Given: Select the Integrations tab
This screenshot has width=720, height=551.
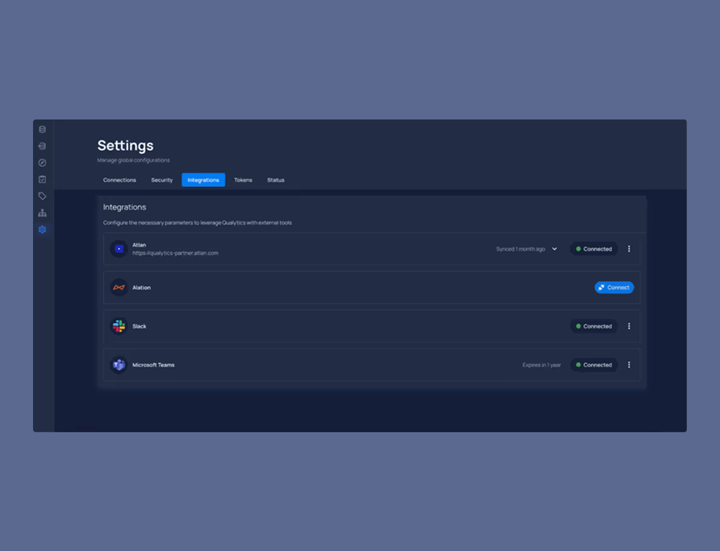Looking at the screenshot, I should 203,180.
